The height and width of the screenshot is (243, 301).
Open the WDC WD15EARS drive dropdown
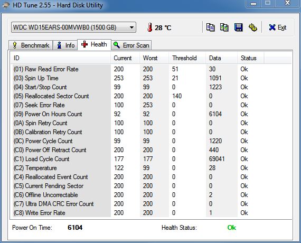(x=73, y=27)
